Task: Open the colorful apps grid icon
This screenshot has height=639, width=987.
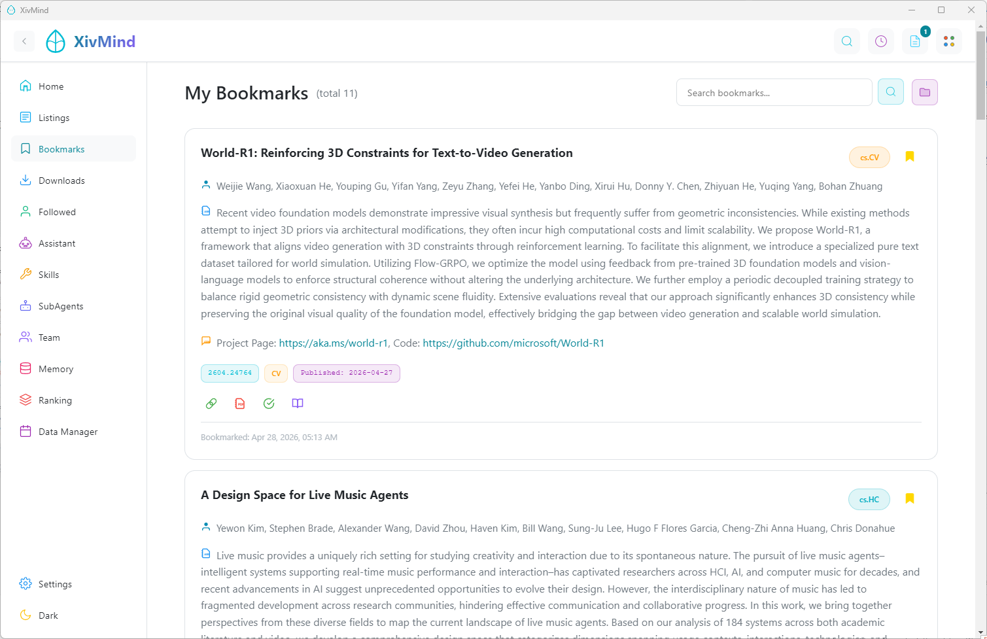Action: click(949, 41)
